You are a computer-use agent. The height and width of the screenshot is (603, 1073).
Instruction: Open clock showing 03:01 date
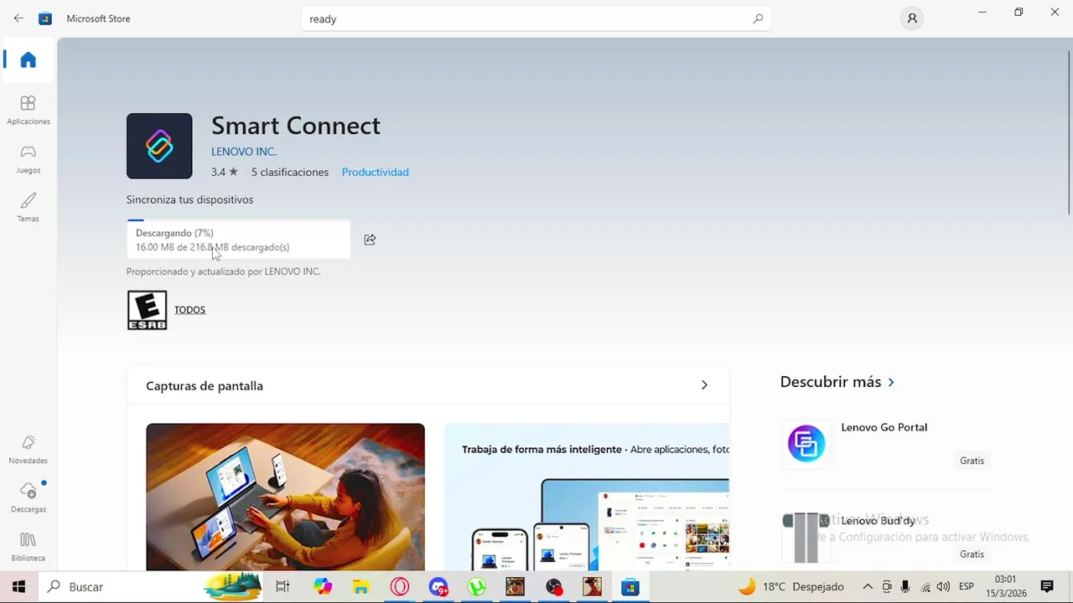click(1005, 586)
